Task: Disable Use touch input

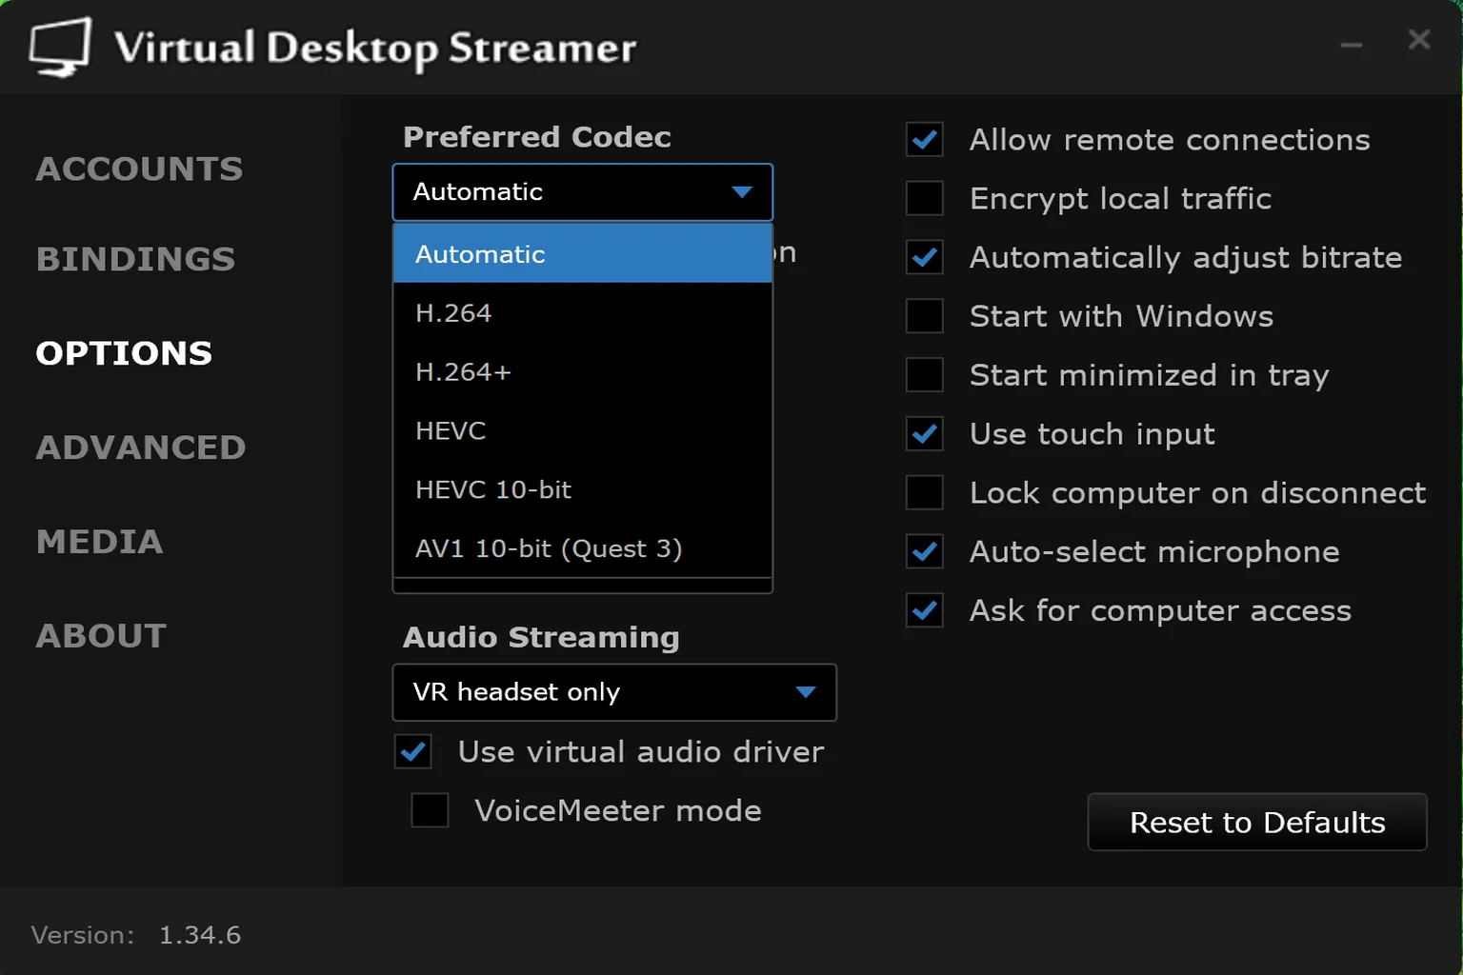Action: pyautogui.click(x=924, y=434)
